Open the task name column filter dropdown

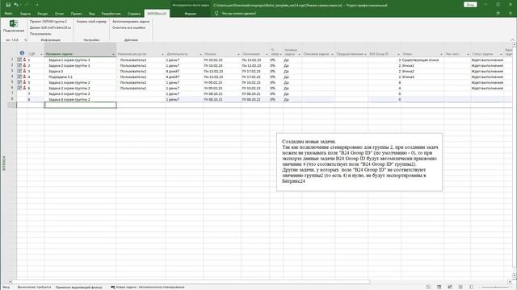tap(113, 54)
